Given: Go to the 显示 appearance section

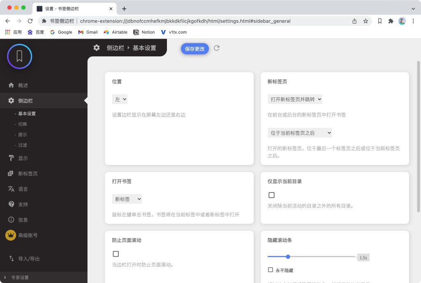Looking at the screenshot, I should click(x=23, y=158).
